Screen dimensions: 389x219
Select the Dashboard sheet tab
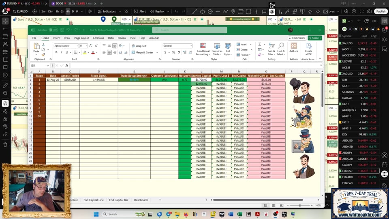(x=141, y=200)
